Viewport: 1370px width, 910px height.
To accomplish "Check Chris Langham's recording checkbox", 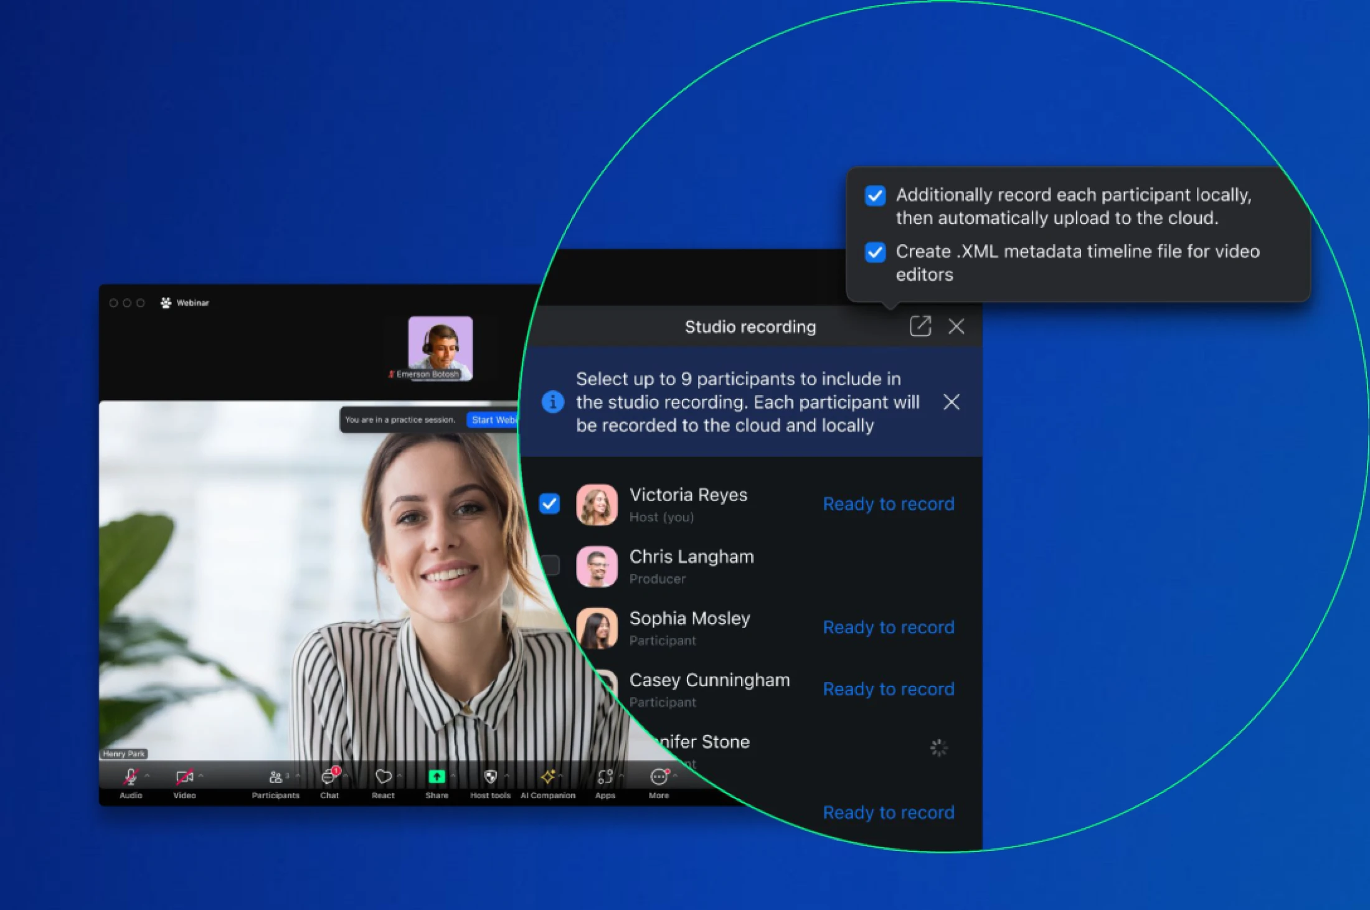I will pyautogui.click(x=550, y=565).
